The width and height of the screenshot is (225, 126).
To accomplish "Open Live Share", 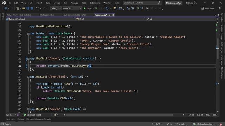I will [208, 8].
